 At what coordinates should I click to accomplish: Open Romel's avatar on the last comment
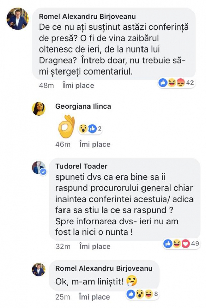click(x=38, y=270)
